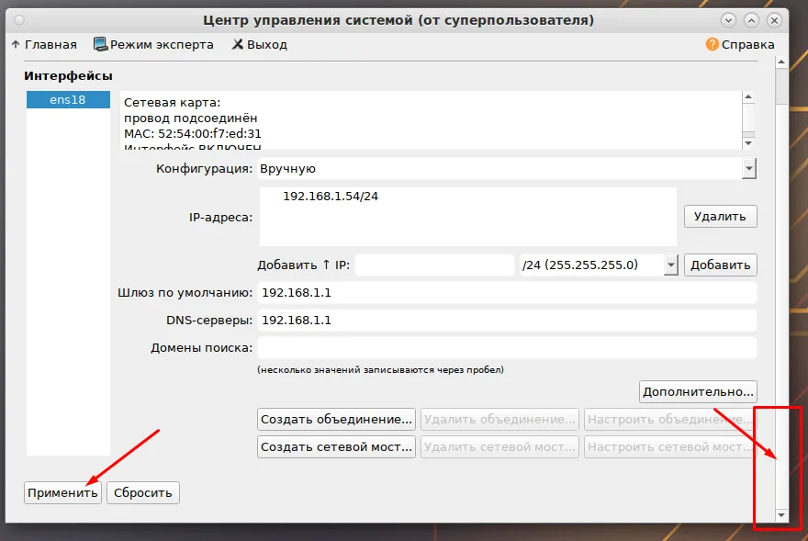Open Справка help
The height and width of the screenshot is (541, 808).
click(x=740, y=45)
